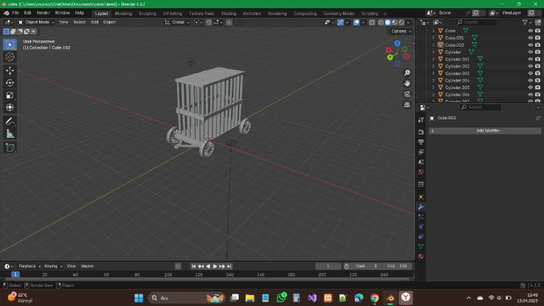Click the outliner search field
This screenshot has height=306, width=544.
(x=476, y=22)
